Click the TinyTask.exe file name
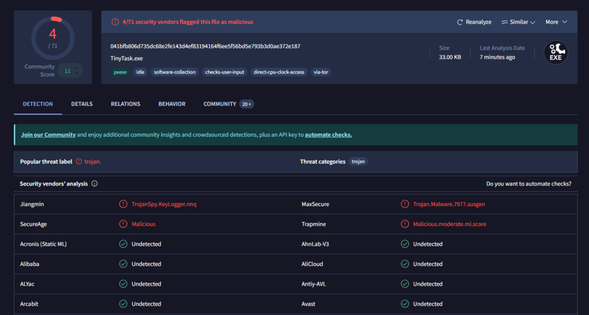This screenshot has height=315, width=589. click(127, 58)
